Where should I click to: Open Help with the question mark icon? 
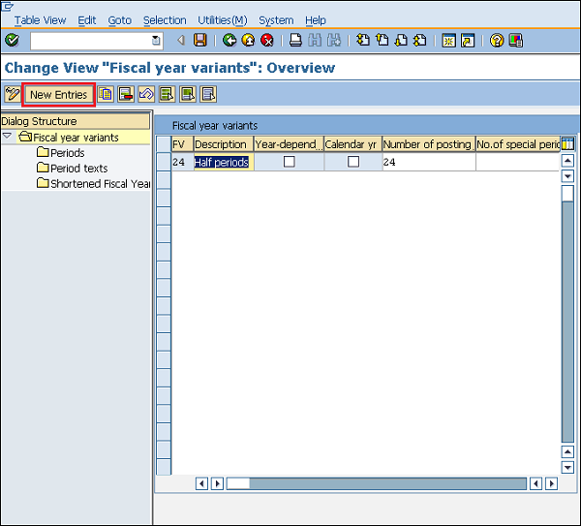click(497, 41)
